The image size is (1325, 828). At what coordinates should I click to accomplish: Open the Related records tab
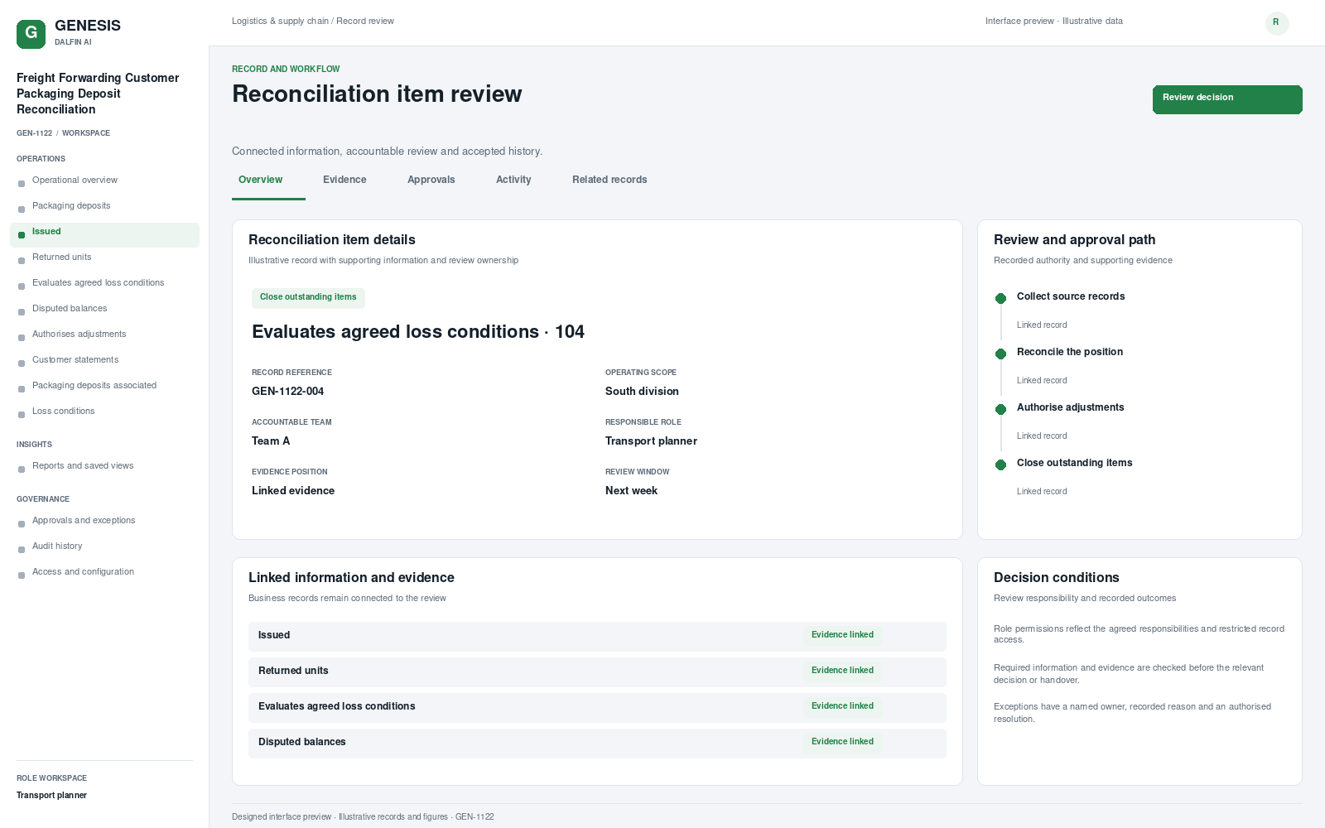pyautogui.click(x=609, y=180)
